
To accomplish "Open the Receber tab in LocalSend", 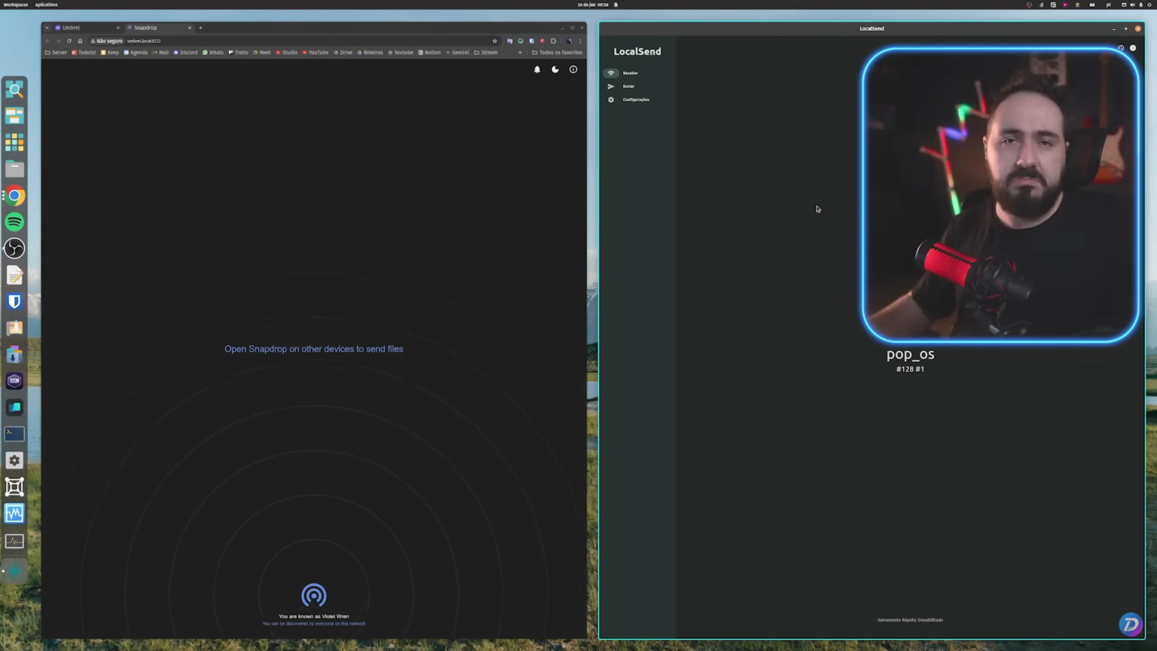I will [x=622, y=73].
